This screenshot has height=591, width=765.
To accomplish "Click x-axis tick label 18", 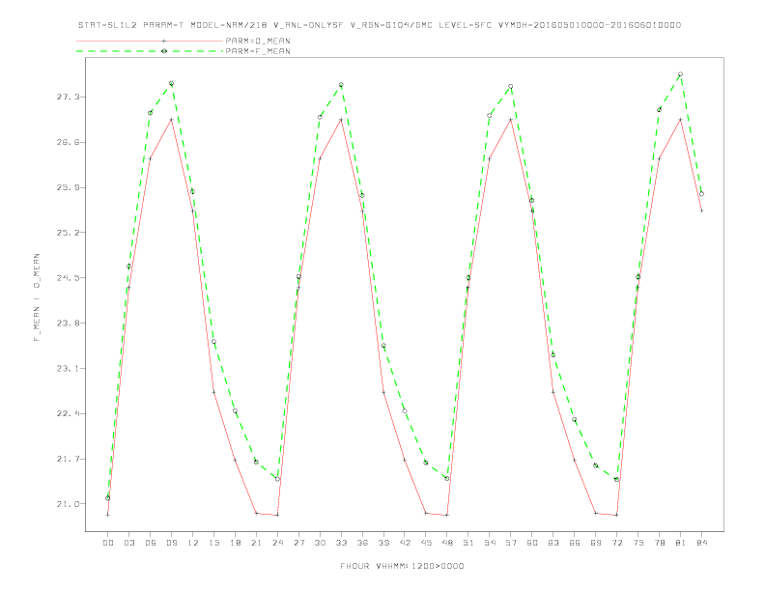I will 235,543.
